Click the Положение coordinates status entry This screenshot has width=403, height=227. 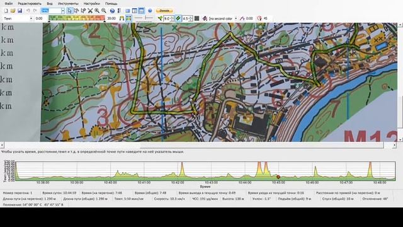(33, 205)
